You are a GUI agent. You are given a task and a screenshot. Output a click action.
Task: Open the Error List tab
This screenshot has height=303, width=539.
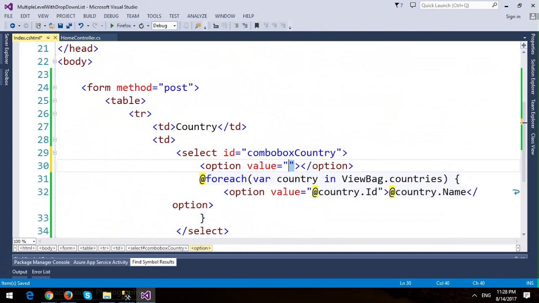[41, 272]
